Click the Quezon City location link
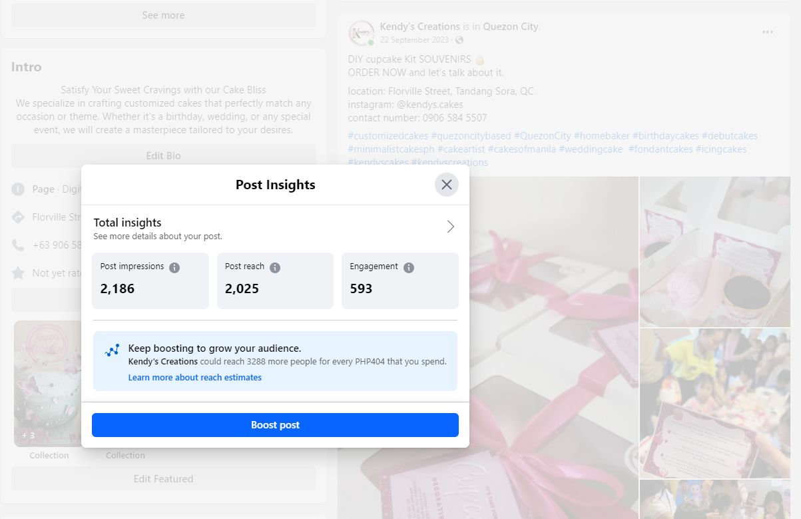The image size is (801, 519). [511, 27]
